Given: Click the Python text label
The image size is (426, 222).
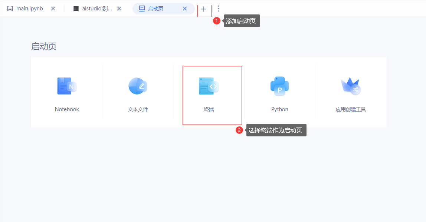Looking at the screenshot, I should [279, 109].
